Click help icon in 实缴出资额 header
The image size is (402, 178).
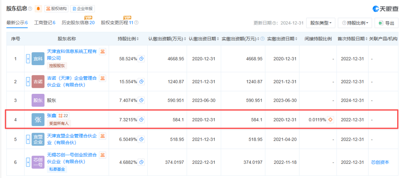pos(262,39)
